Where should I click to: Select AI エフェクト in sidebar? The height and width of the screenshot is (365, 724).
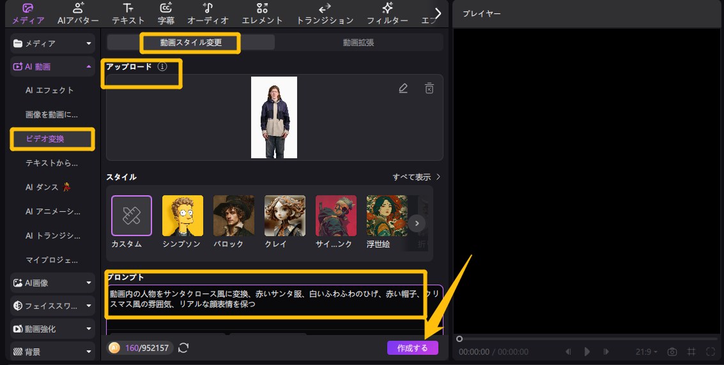click(49, 91)
